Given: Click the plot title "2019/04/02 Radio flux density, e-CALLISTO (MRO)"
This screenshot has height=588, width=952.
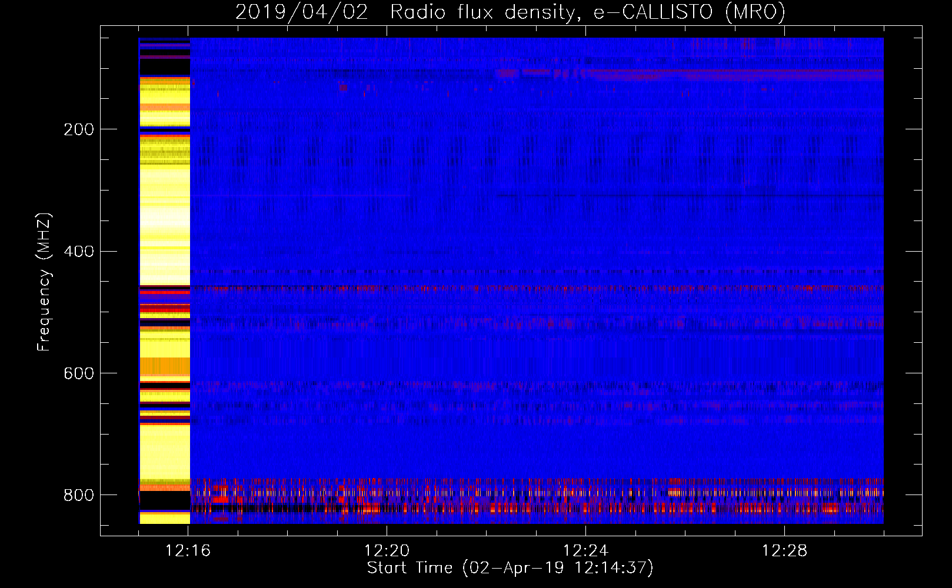Looking at the screenshot, I should 510,12.
